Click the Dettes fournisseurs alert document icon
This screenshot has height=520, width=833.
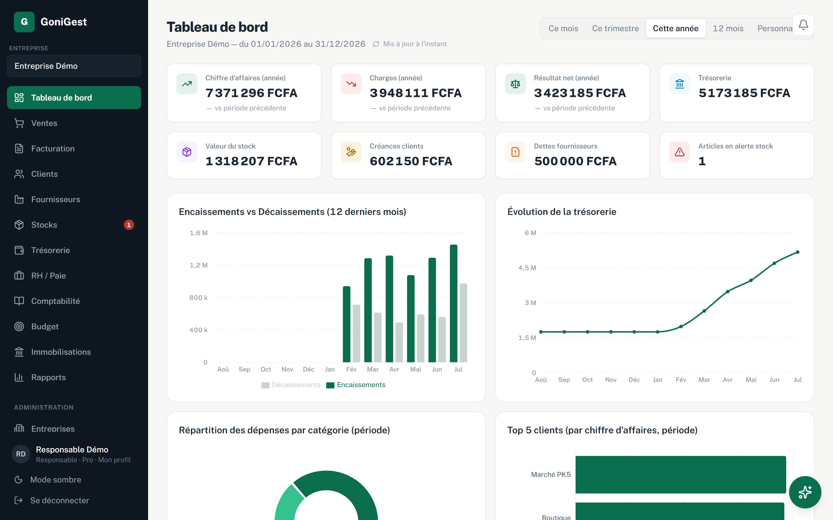pos(515,152)
